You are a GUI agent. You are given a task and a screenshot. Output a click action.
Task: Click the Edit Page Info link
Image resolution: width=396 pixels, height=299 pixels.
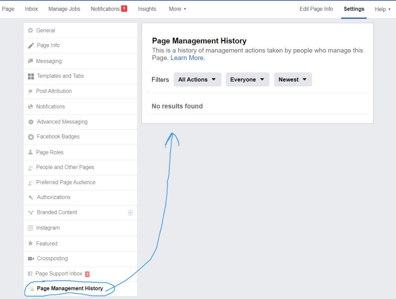coord(316,9)
